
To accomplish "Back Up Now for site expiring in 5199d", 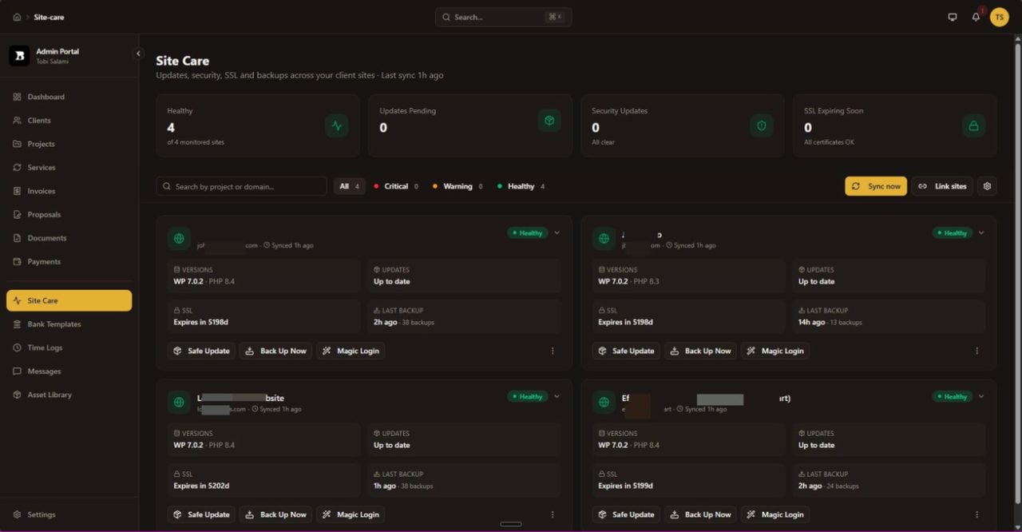I will (x=701, y=514).
